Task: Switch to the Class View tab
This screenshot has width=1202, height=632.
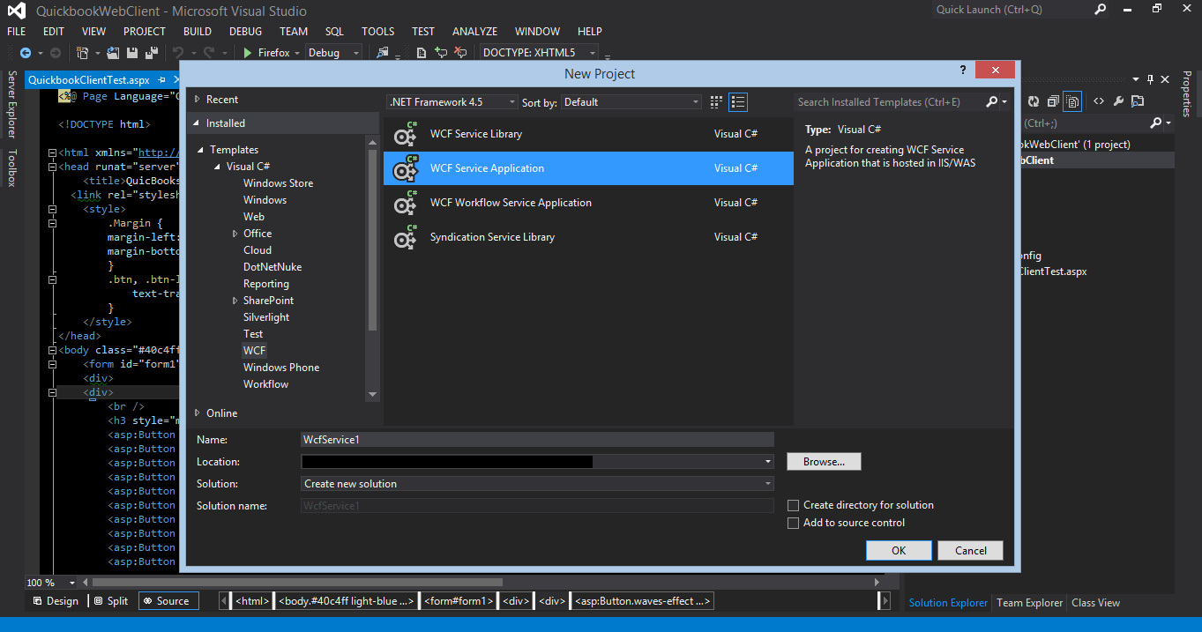Action: click(x=1095, y=603)
